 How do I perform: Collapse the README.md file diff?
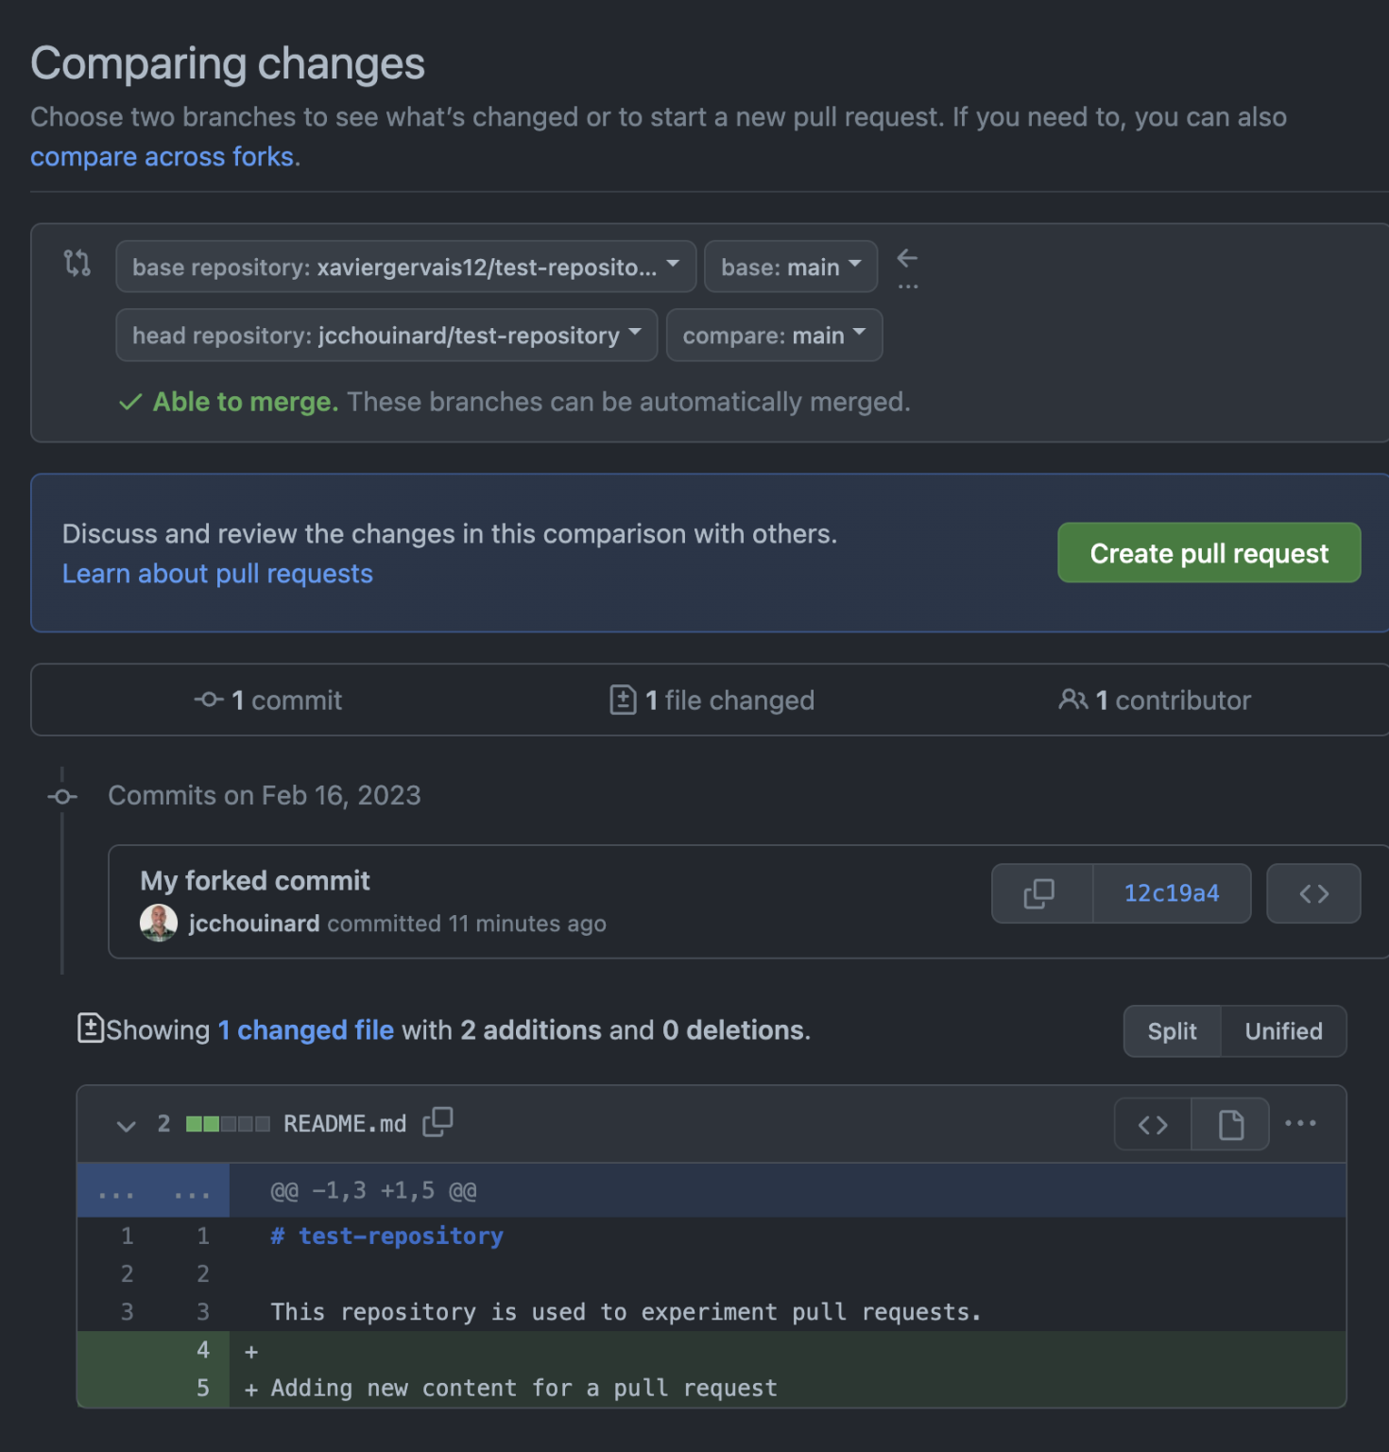click(x=126, y=1125)
